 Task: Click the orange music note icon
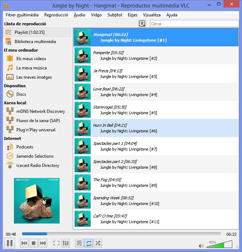[x=10, y=68]
